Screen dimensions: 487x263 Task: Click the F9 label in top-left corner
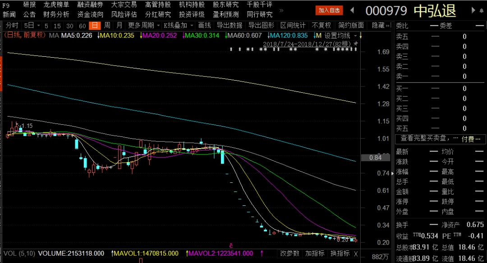(x=6, y=5)
